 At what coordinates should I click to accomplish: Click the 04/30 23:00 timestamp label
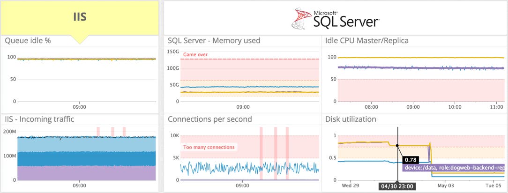pyautogui.click(x=397, y=186)
